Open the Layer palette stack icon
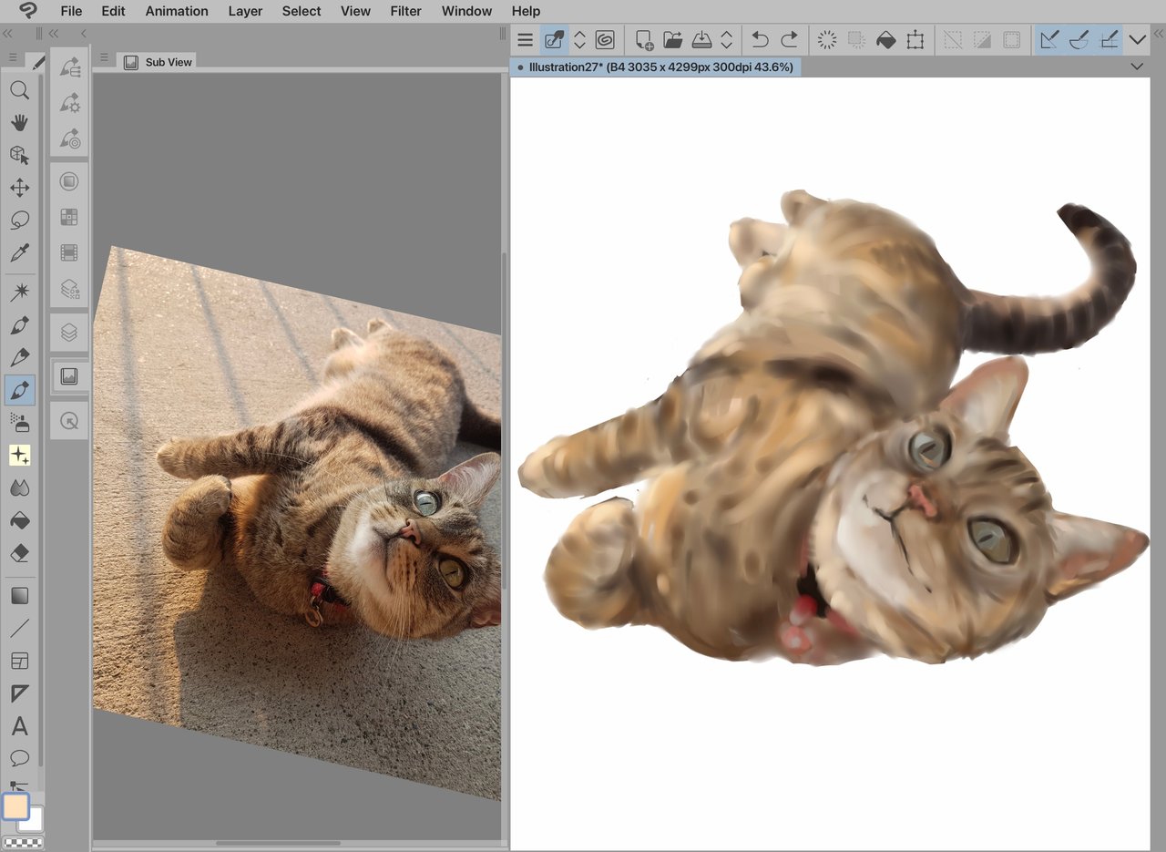Screen dimensions: 1166x852 pos(69,333)
